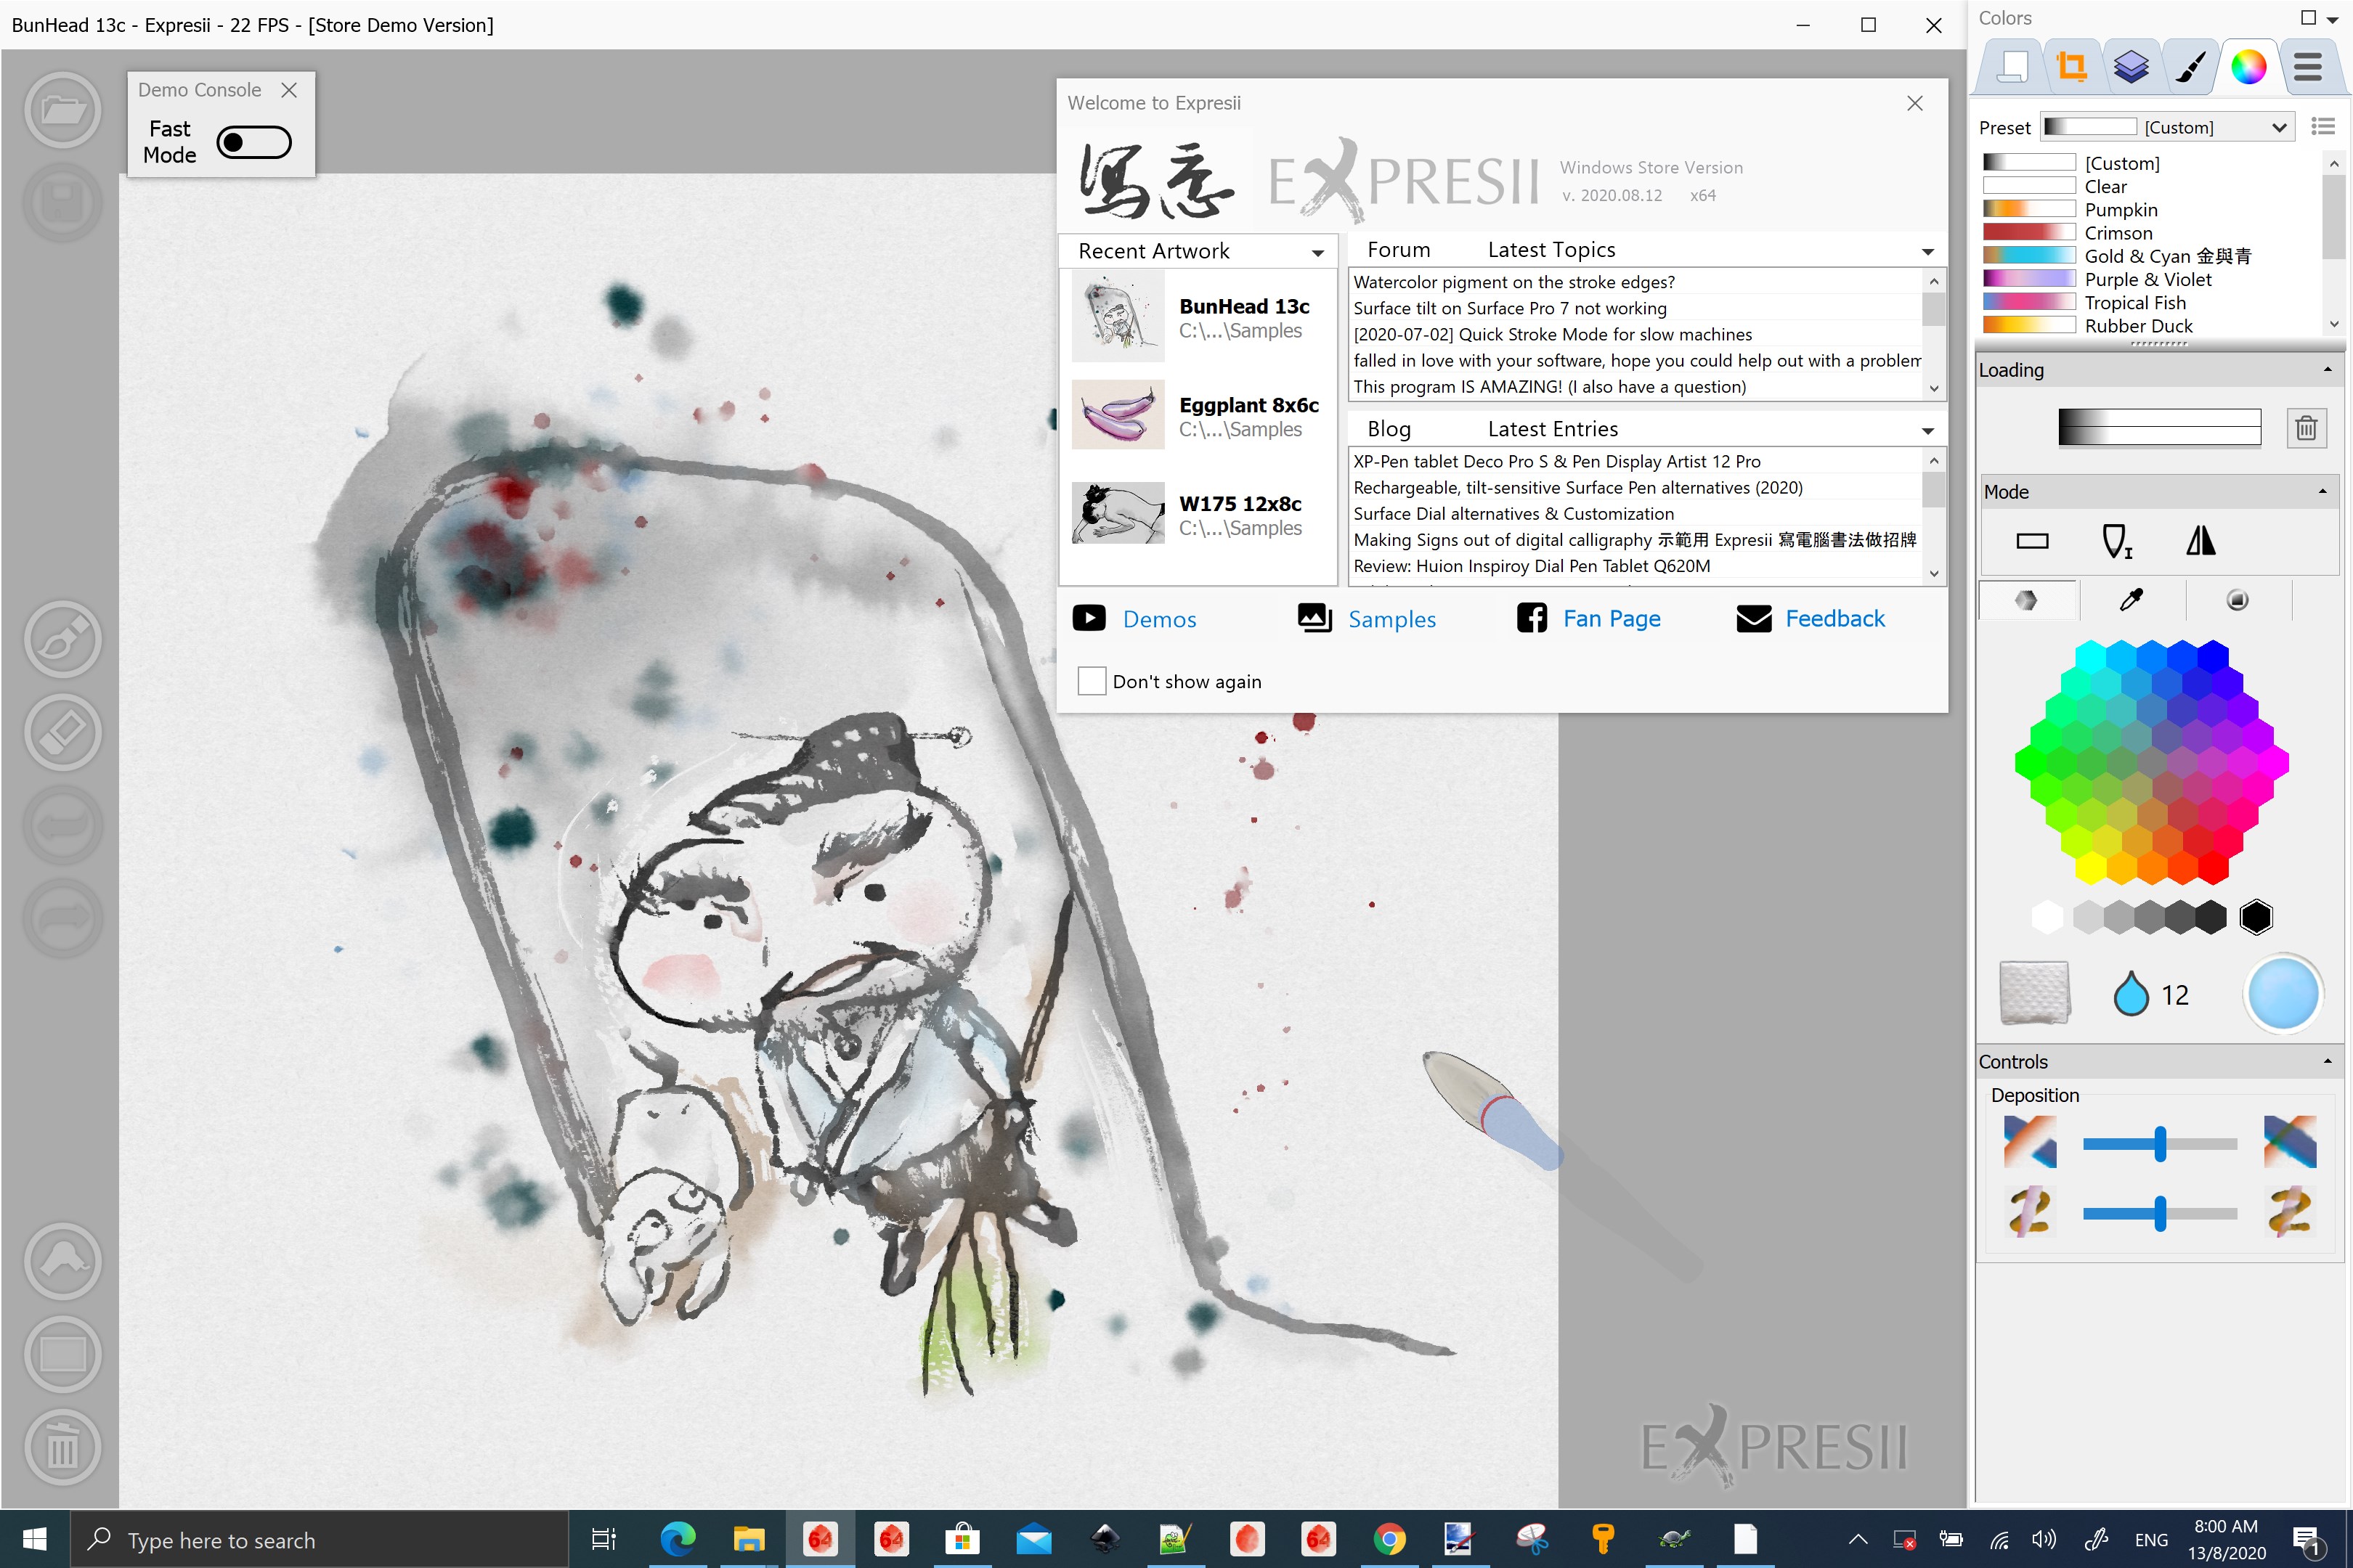This screenshot has width=2353, height=1568.
Task: Click the water drop amount icon
Action: 2131,994
